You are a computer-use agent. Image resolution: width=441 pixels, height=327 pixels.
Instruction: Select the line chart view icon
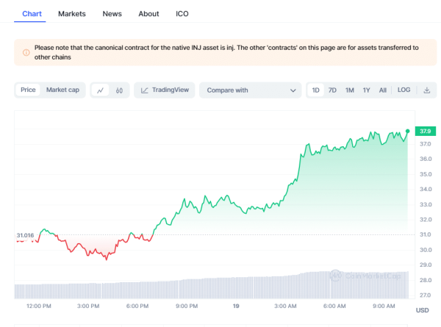(x=100, y=90)
